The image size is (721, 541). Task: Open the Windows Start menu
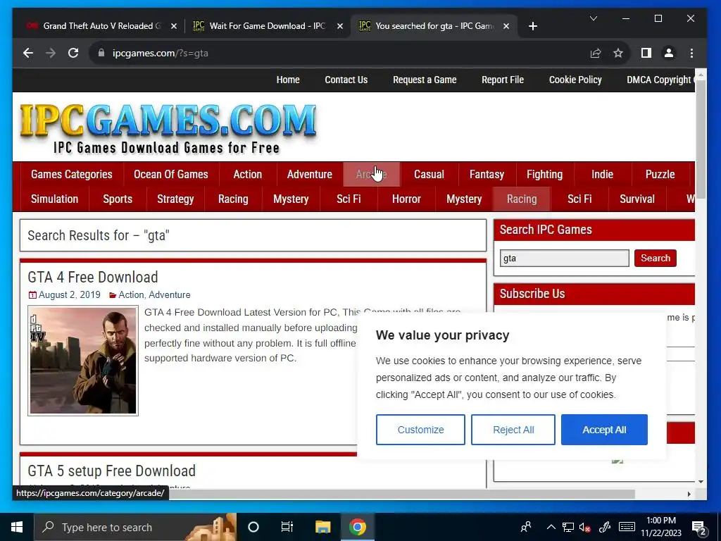17,527
